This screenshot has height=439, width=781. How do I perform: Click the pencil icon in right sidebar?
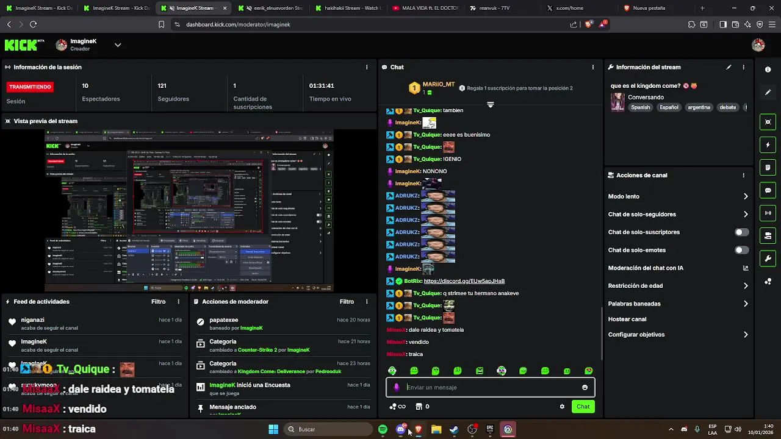pos(768,93)
